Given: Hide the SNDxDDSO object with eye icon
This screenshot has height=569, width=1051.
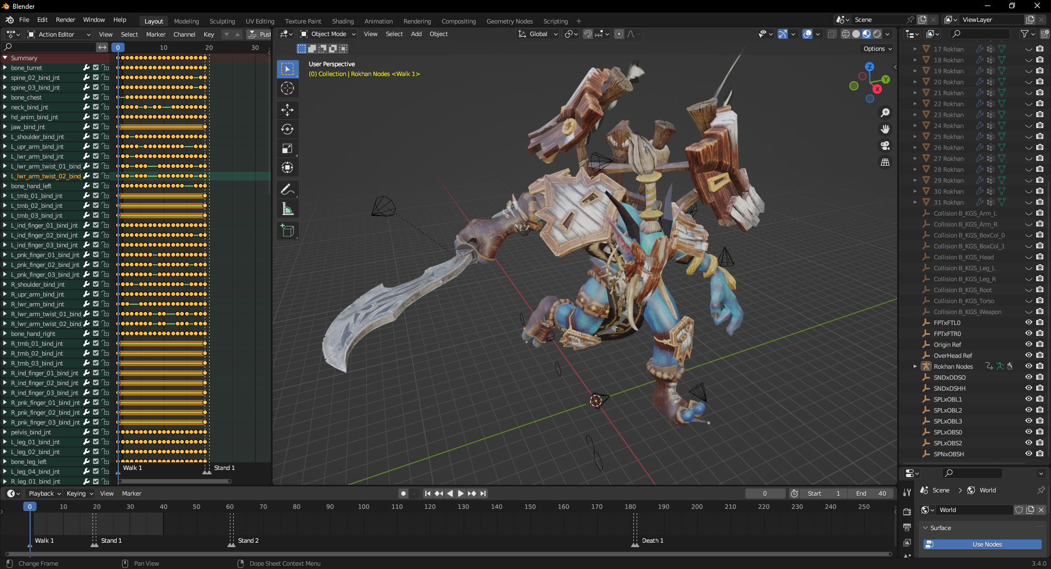Looking at the screenshot, I should 1029,377.
